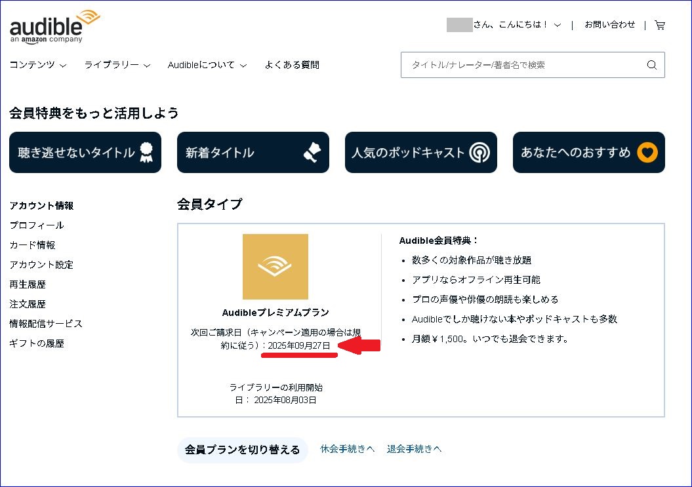The image size is (692, 487).
Task: Select ギフトの履歴 in the sidebar
Action: (37, 343)
